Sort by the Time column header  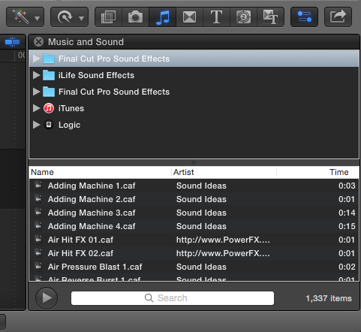(x=317, y=172)
